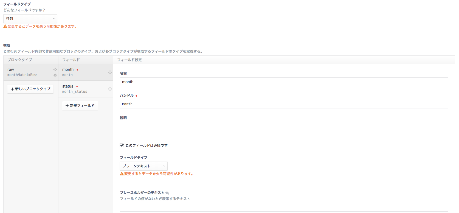Click the 説明 text area
459x213 pixels.
(284, 129)
